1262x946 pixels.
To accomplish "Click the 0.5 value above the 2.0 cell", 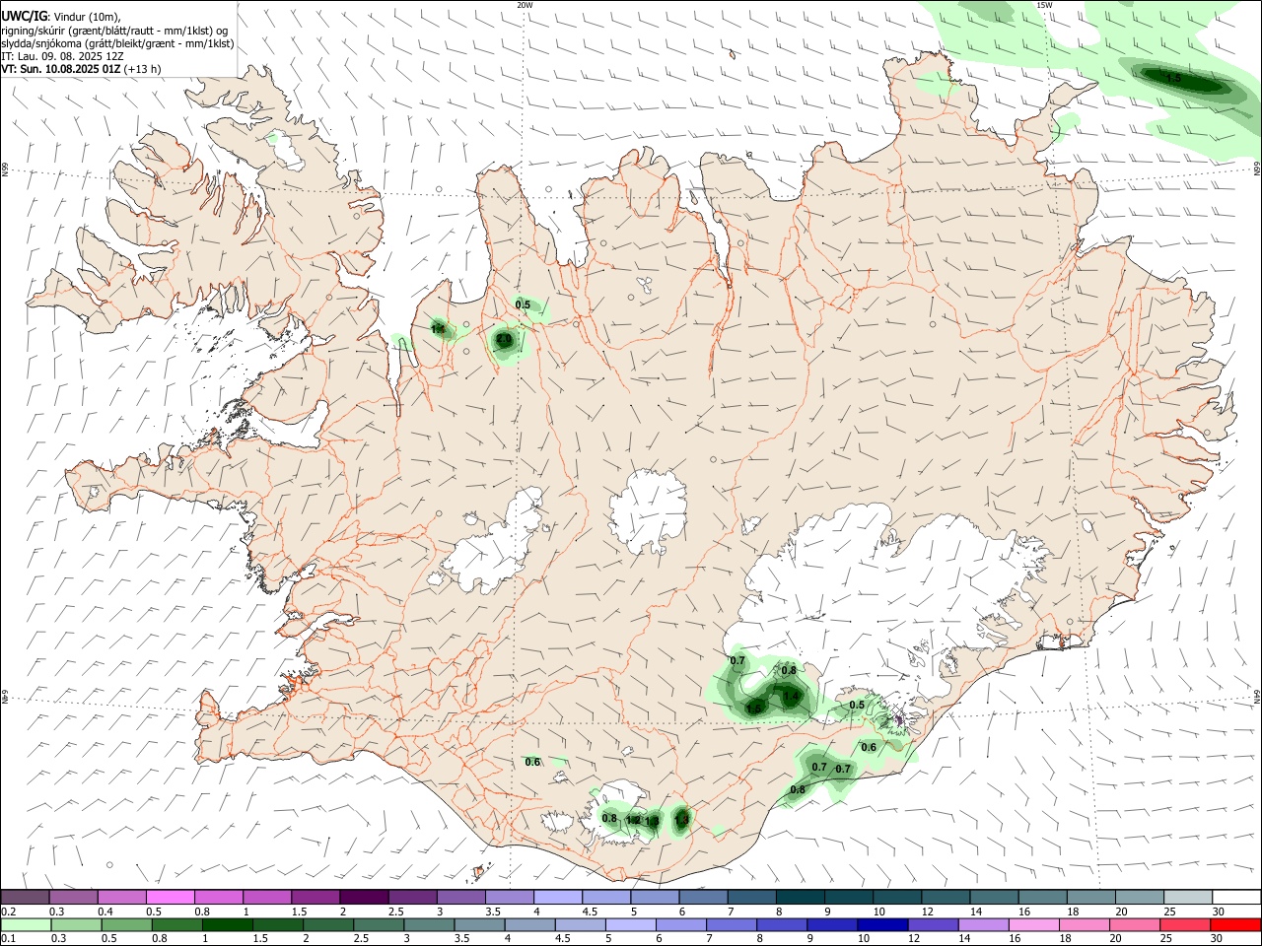I will pos(523,304).
